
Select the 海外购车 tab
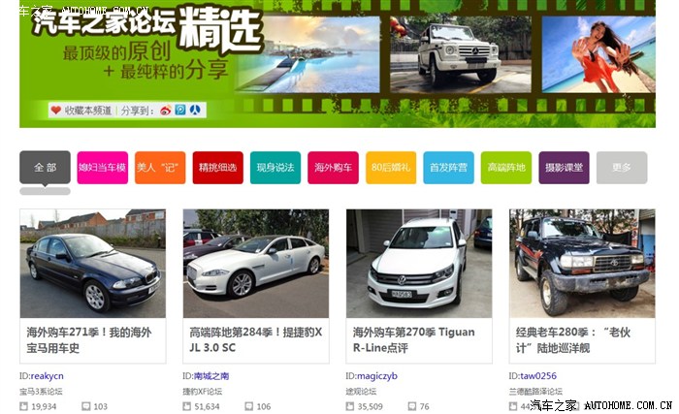333,168
